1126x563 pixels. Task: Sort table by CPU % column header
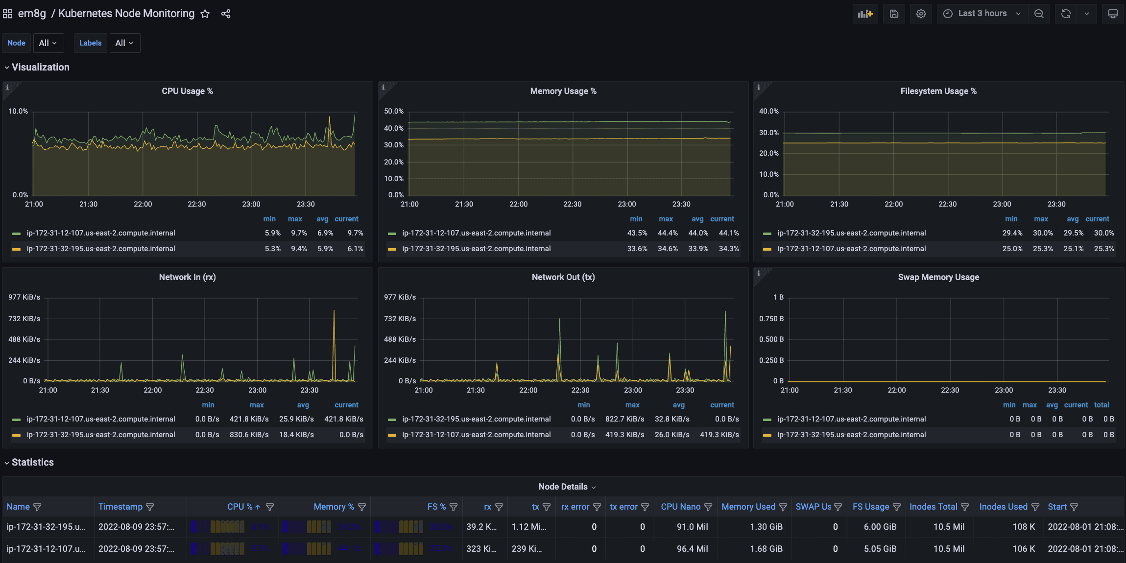(240, 507)
